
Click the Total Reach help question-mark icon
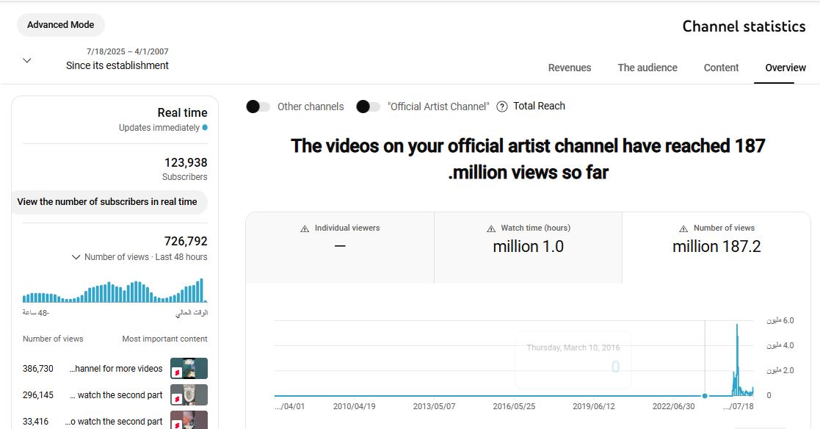[x=502, y=107]
